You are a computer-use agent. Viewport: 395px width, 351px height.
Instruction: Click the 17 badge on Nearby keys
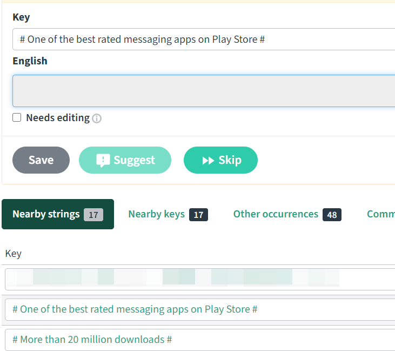(x=198, y=215)
